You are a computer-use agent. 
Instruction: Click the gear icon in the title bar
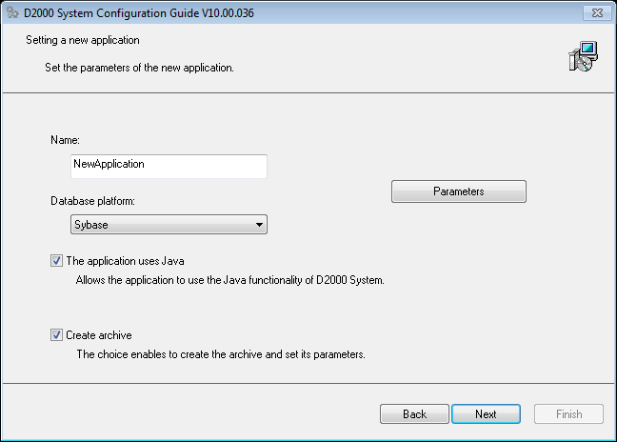point(11,12)
